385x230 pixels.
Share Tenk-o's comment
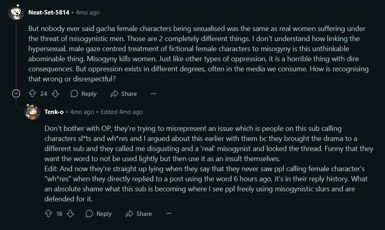[x=139, y=213]
